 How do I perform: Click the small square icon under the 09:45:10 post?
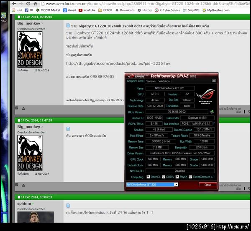pos(16,108)
